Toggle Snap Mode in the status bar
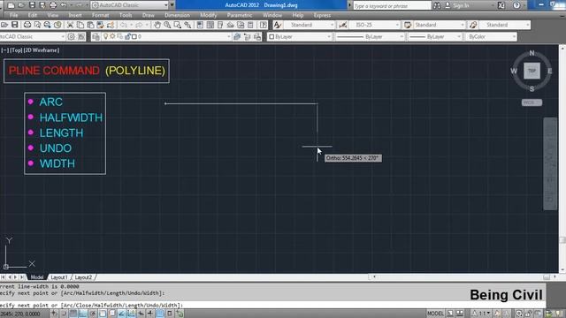 pos(64,314)
